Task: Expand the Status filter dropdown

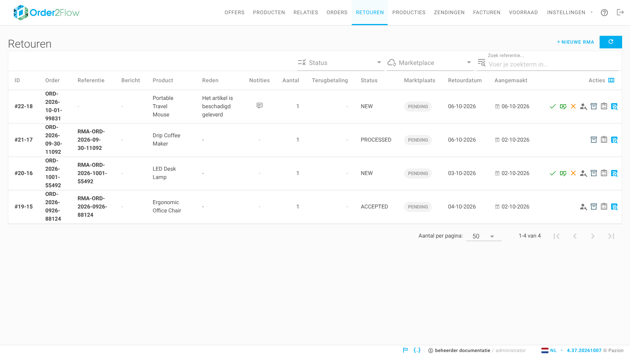Action: point(340,63)
